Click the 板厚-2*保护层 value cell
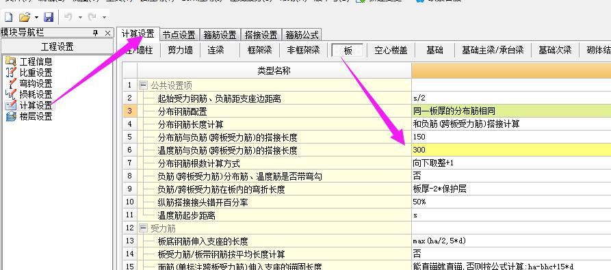 tap(511, 189)
